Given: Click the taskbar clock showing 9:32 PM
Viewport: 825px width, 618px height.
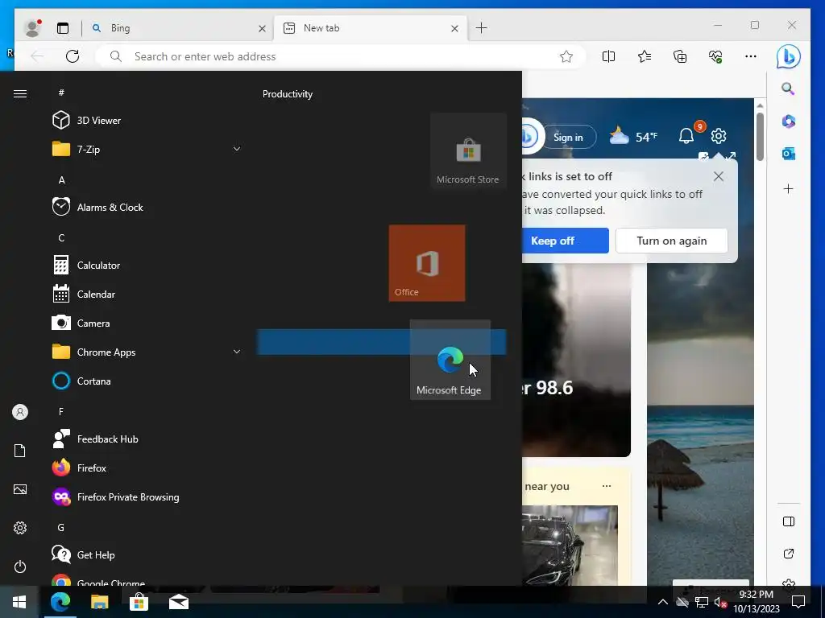Looking at the screenshot, I should pos(756,602).
